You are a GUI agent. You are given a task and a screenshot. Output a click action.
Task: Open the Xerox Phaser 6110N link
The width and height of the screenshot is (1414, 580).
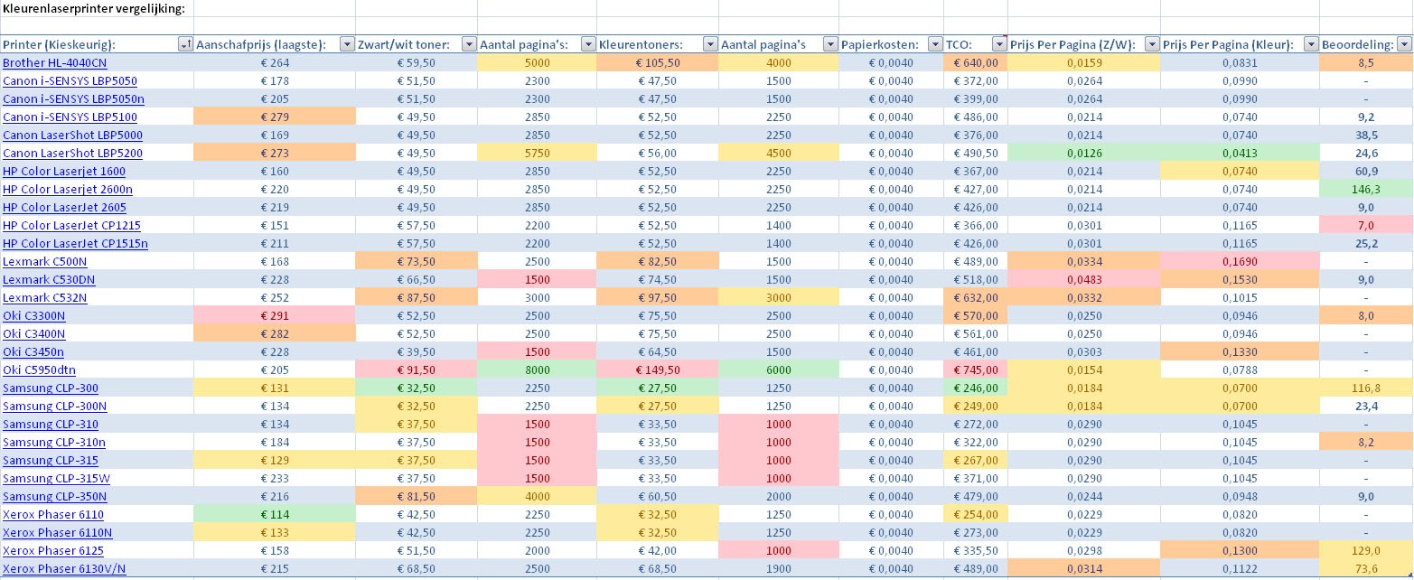tap(58, 533)
